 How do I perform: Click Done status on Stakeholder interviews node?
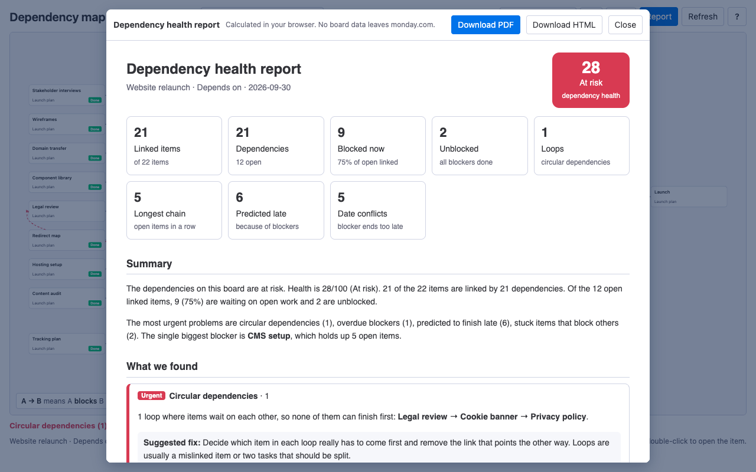pyautogui.click(x=95, y=100)
